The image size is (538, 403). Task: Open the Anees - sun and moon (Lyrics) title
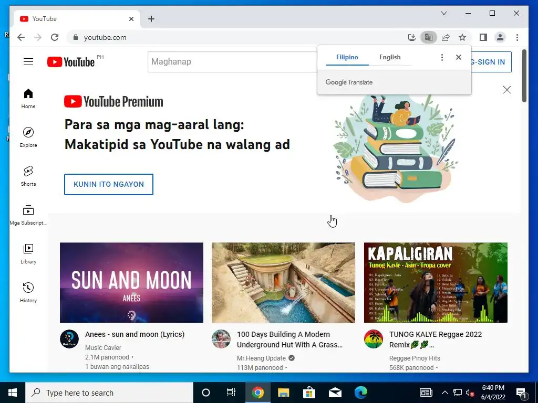(x=134, y=334)
